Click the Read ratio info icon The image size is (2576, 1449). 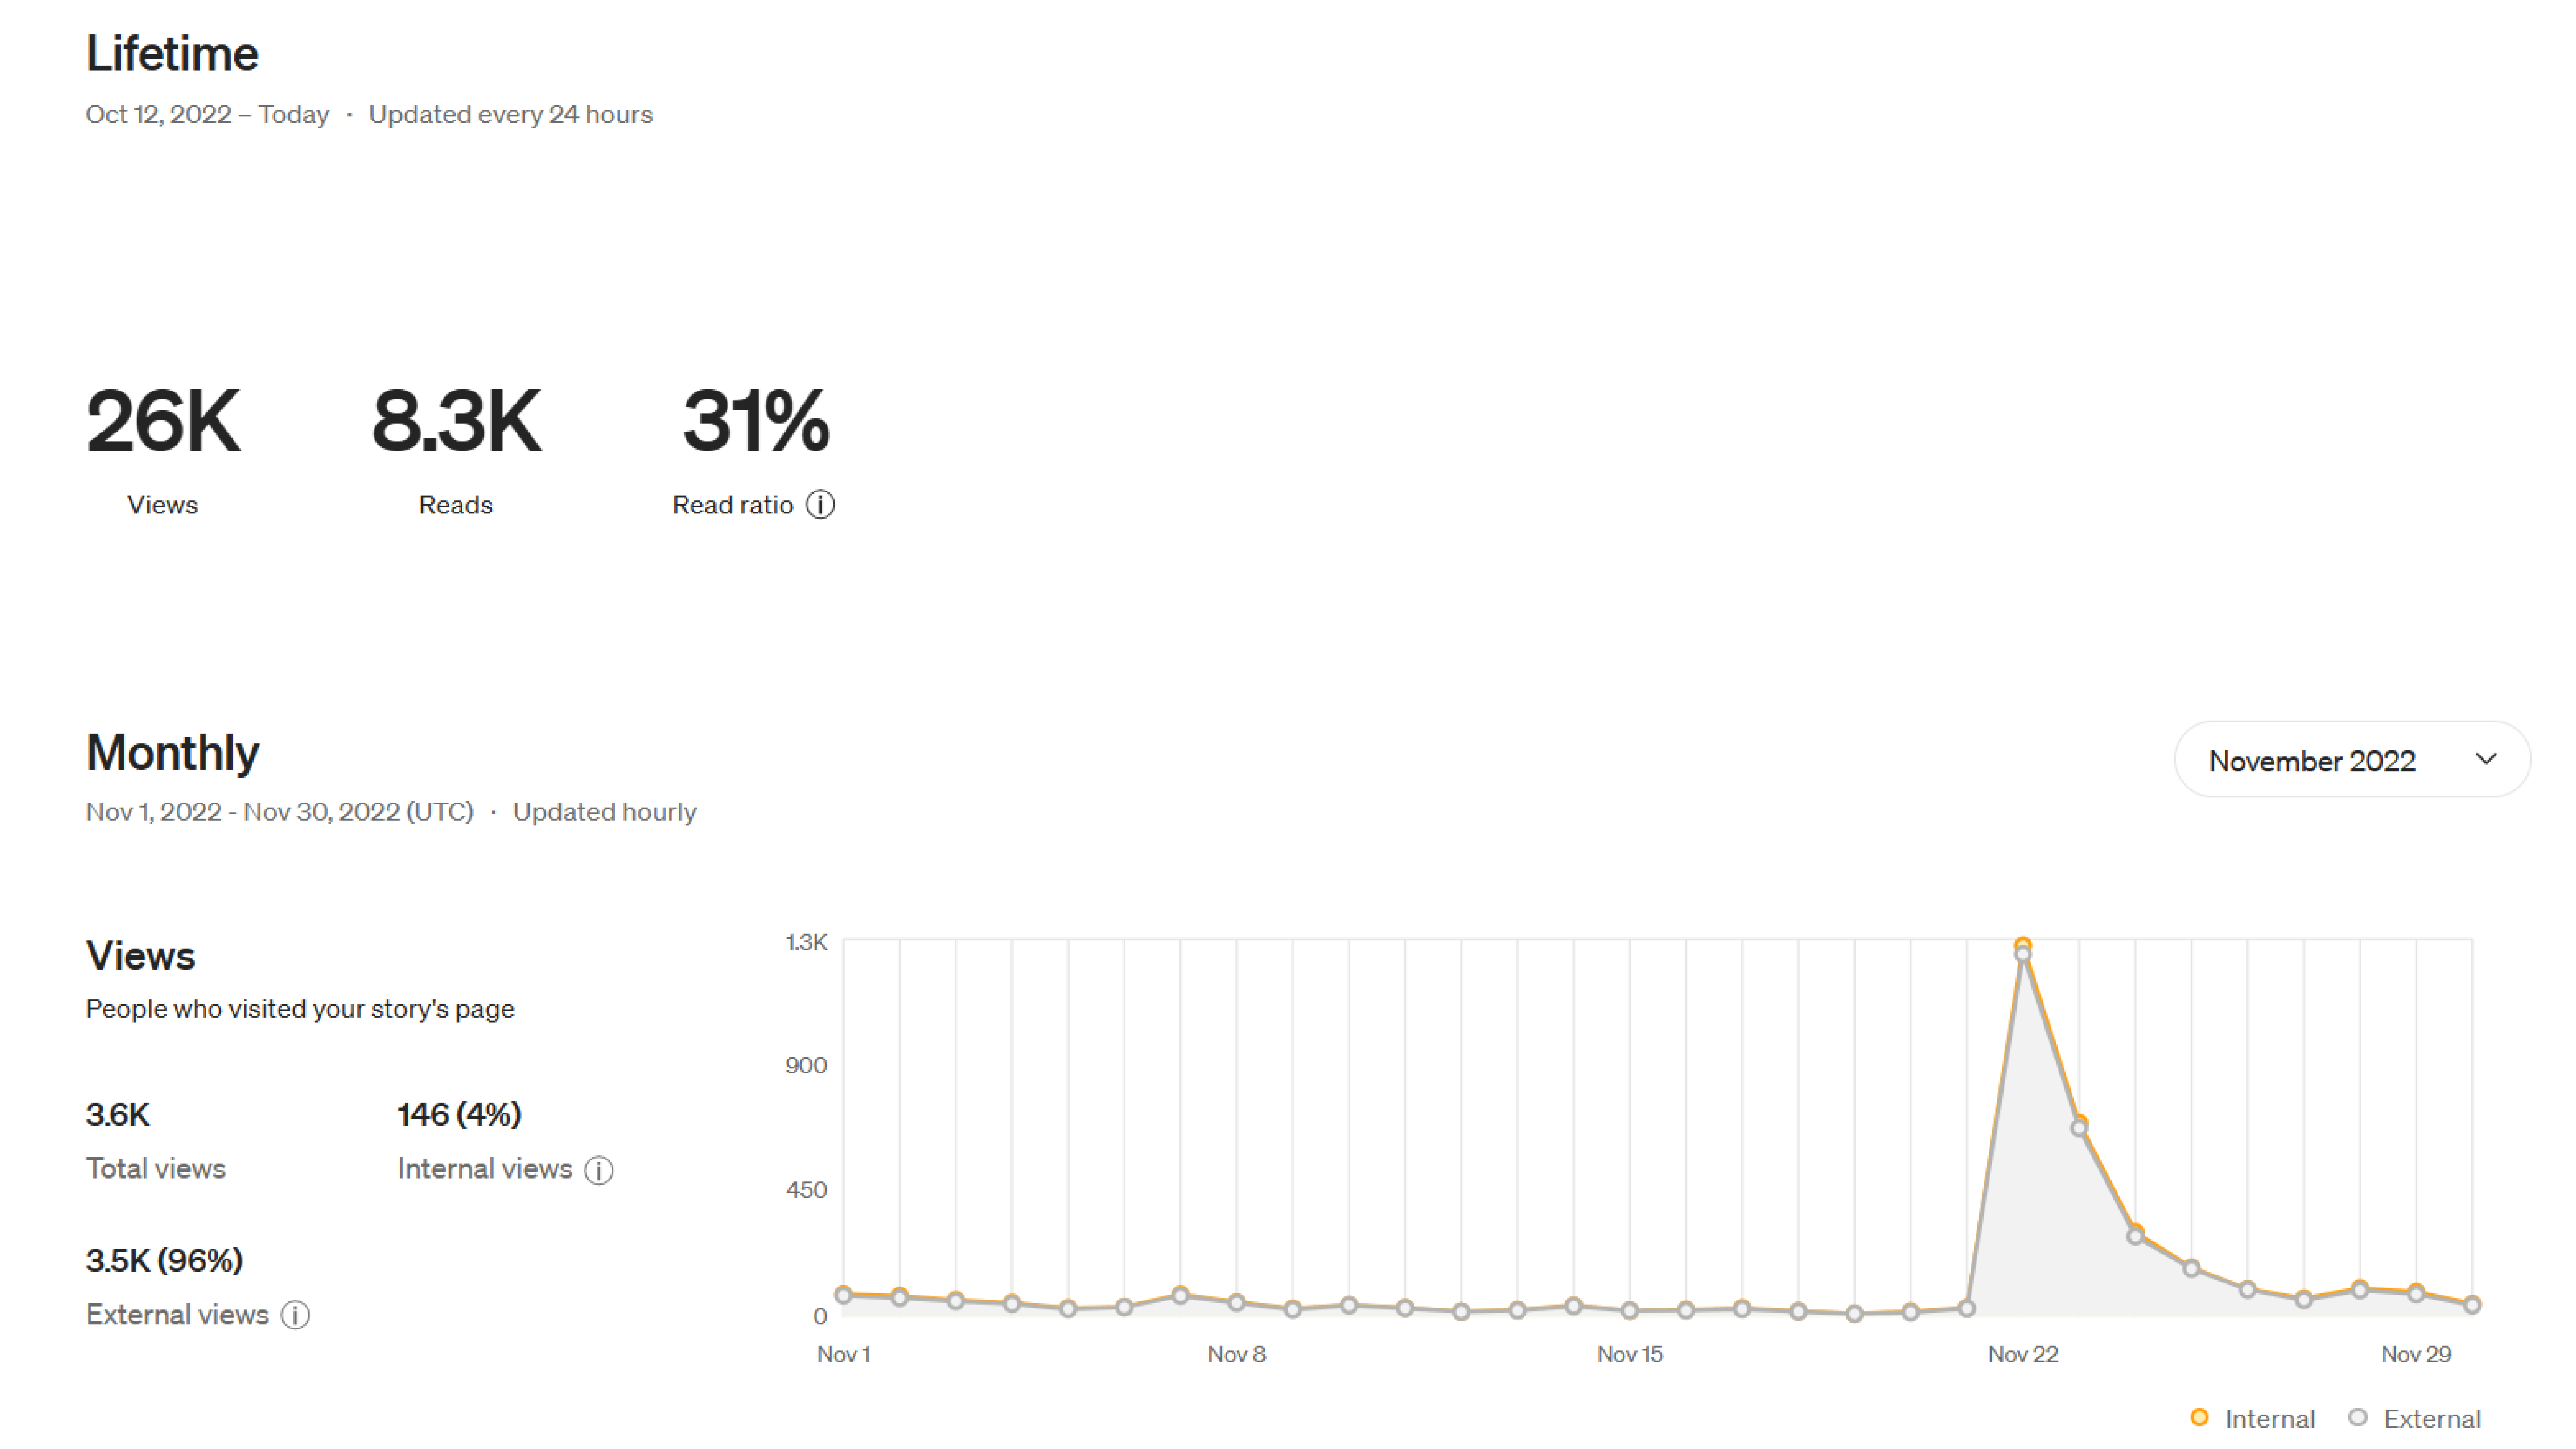point(820,505)
